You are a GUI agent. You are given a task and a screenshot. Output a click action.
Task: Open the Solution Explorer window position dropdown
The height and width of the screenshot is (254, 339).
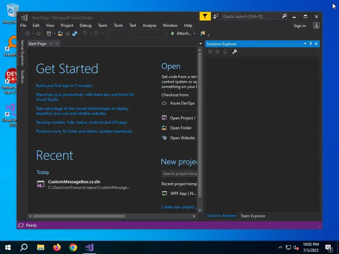305,44
